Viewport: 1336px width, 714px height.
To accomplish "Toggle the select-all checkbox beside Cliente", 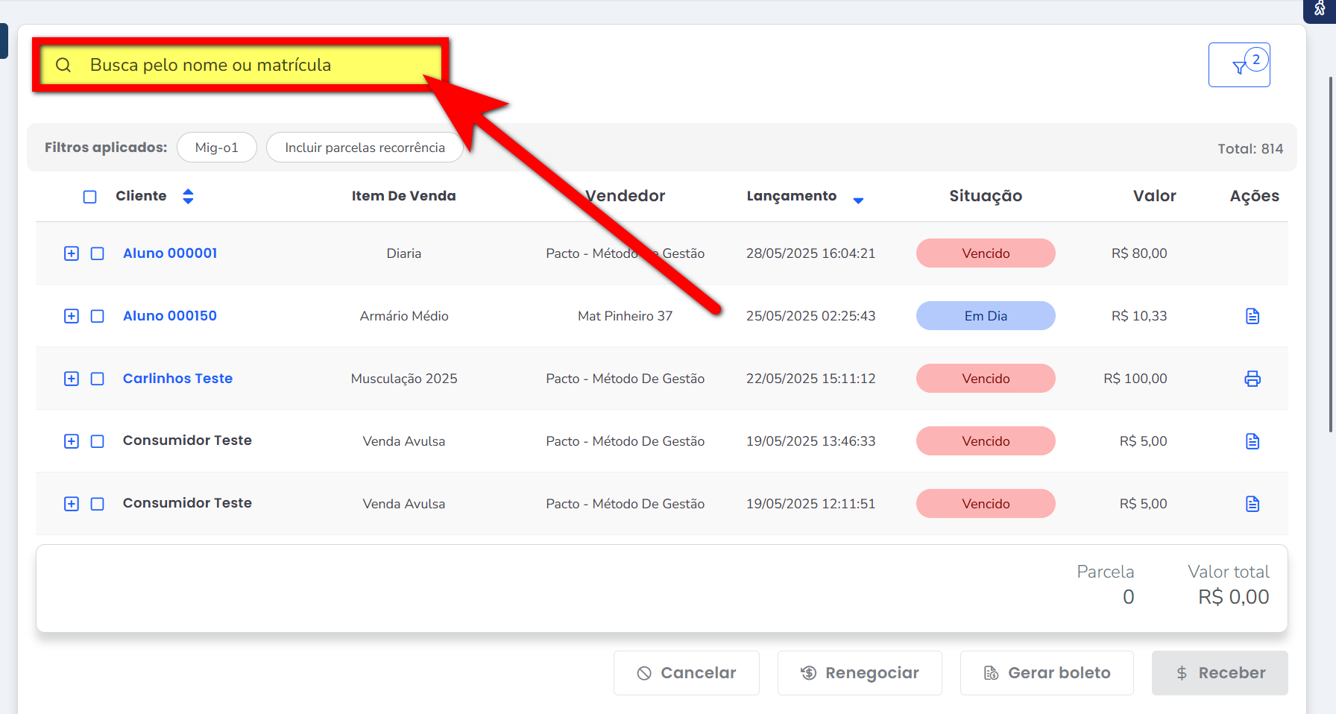I will [x=90, y=197].
